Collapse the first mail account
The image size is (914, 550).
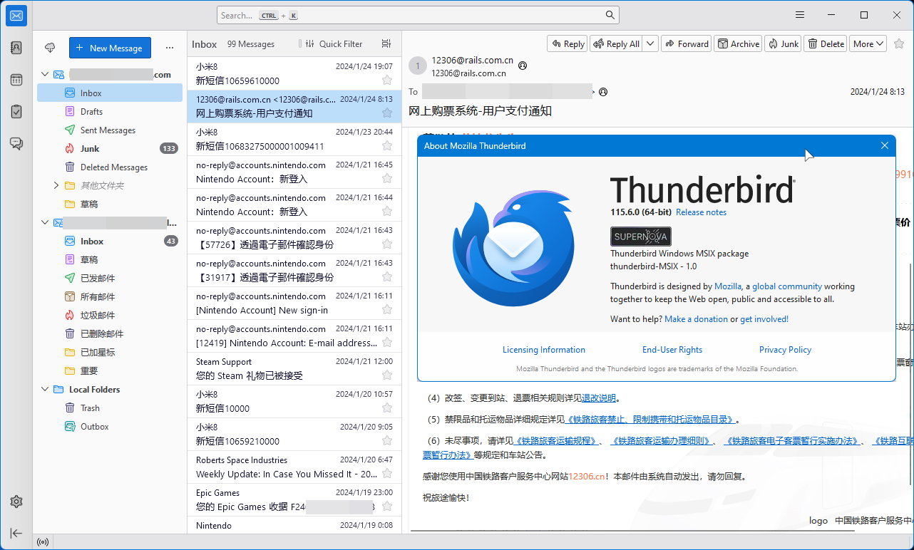pyautogui.click(x=45, y=74)
